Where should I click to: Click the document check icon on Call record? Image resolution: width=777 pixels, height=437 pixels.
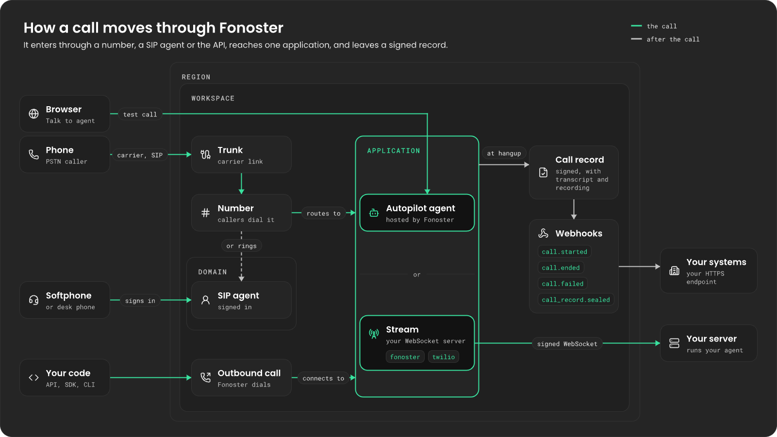point(543,172)
